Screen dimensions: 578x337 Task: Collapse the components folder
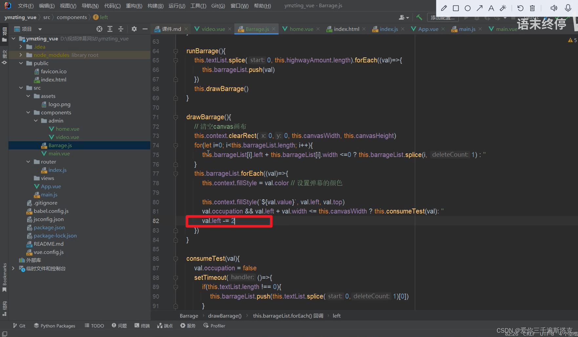click(x=28, y=112)
